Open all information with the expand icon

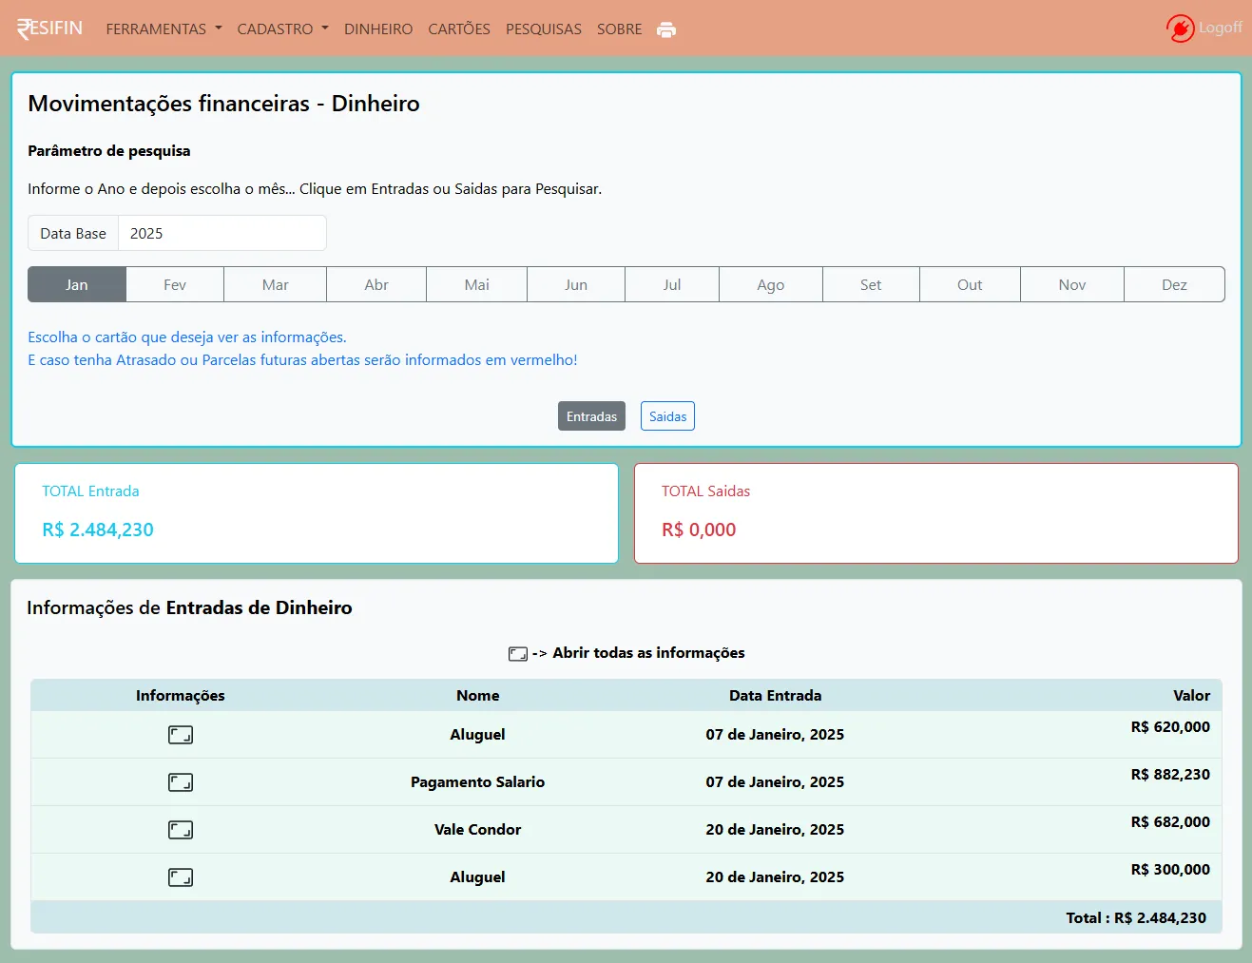click(518, 654)
